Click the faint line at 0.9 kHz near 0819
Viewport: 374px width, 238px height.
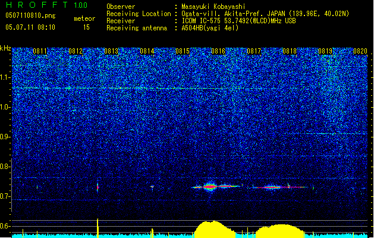pyautogui.click(x=337, y=134)
